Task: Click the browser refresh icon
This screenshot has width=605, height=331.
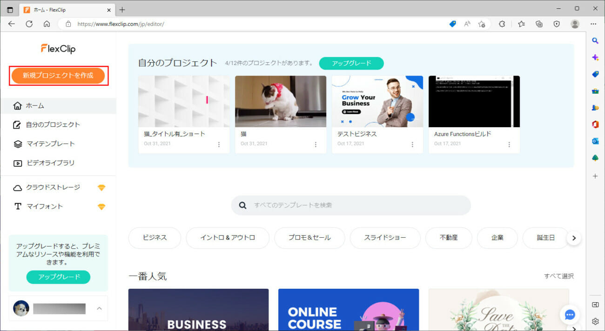Action: tap(29, 24)
